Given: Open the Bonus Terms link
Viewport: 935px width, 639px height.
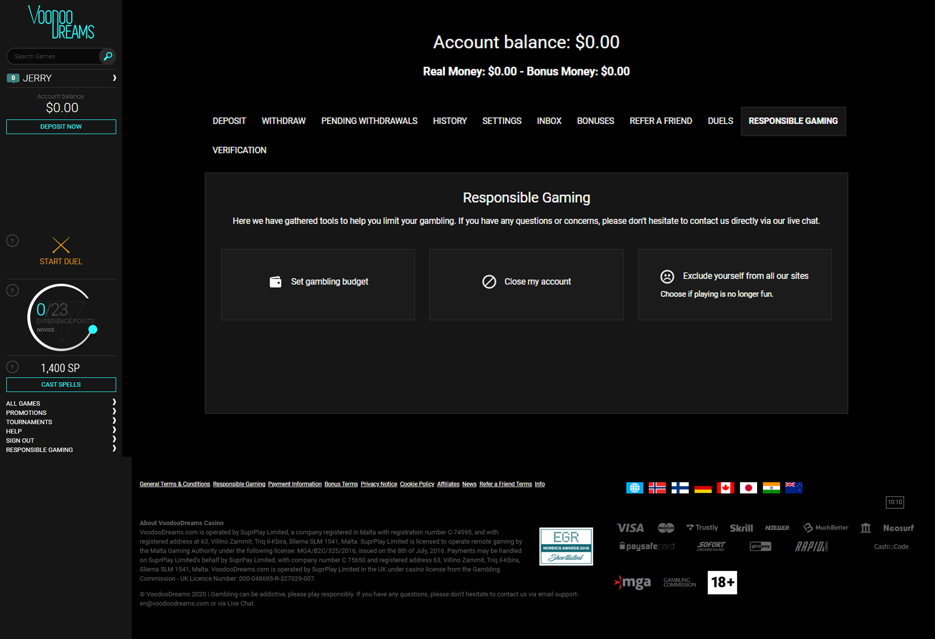Looking at the screenshot, I should click(341, 484).
